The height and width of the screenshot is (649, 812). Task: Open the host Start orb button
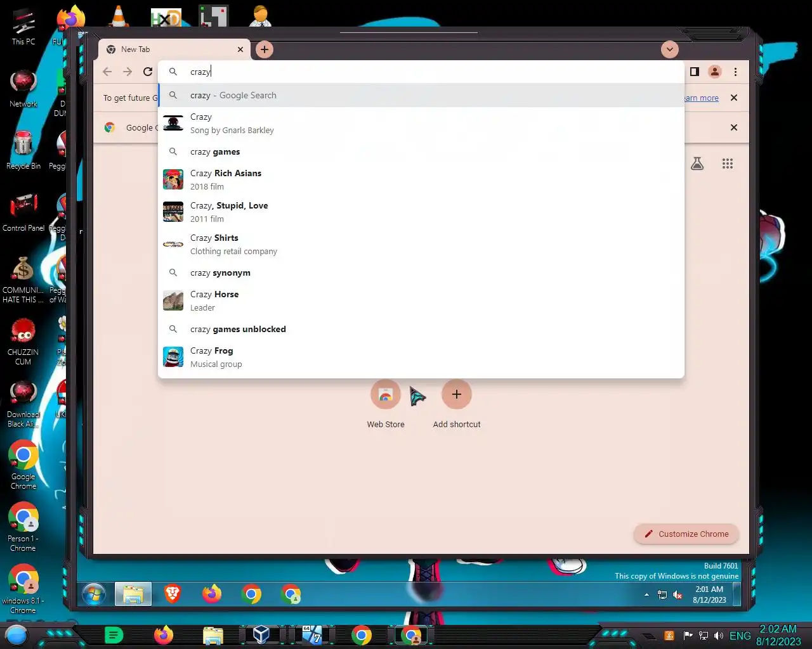16,635
